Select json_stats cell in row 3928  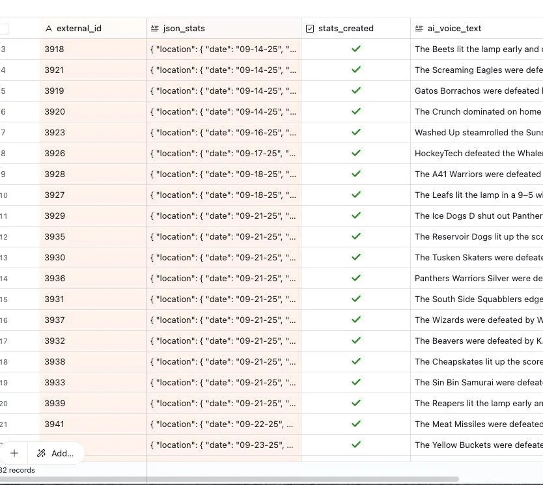click(x=224, y=174)
